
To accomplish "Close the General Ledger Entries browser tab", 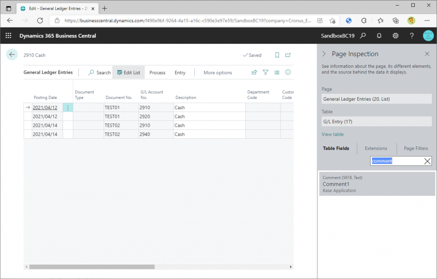I will 93,9.
